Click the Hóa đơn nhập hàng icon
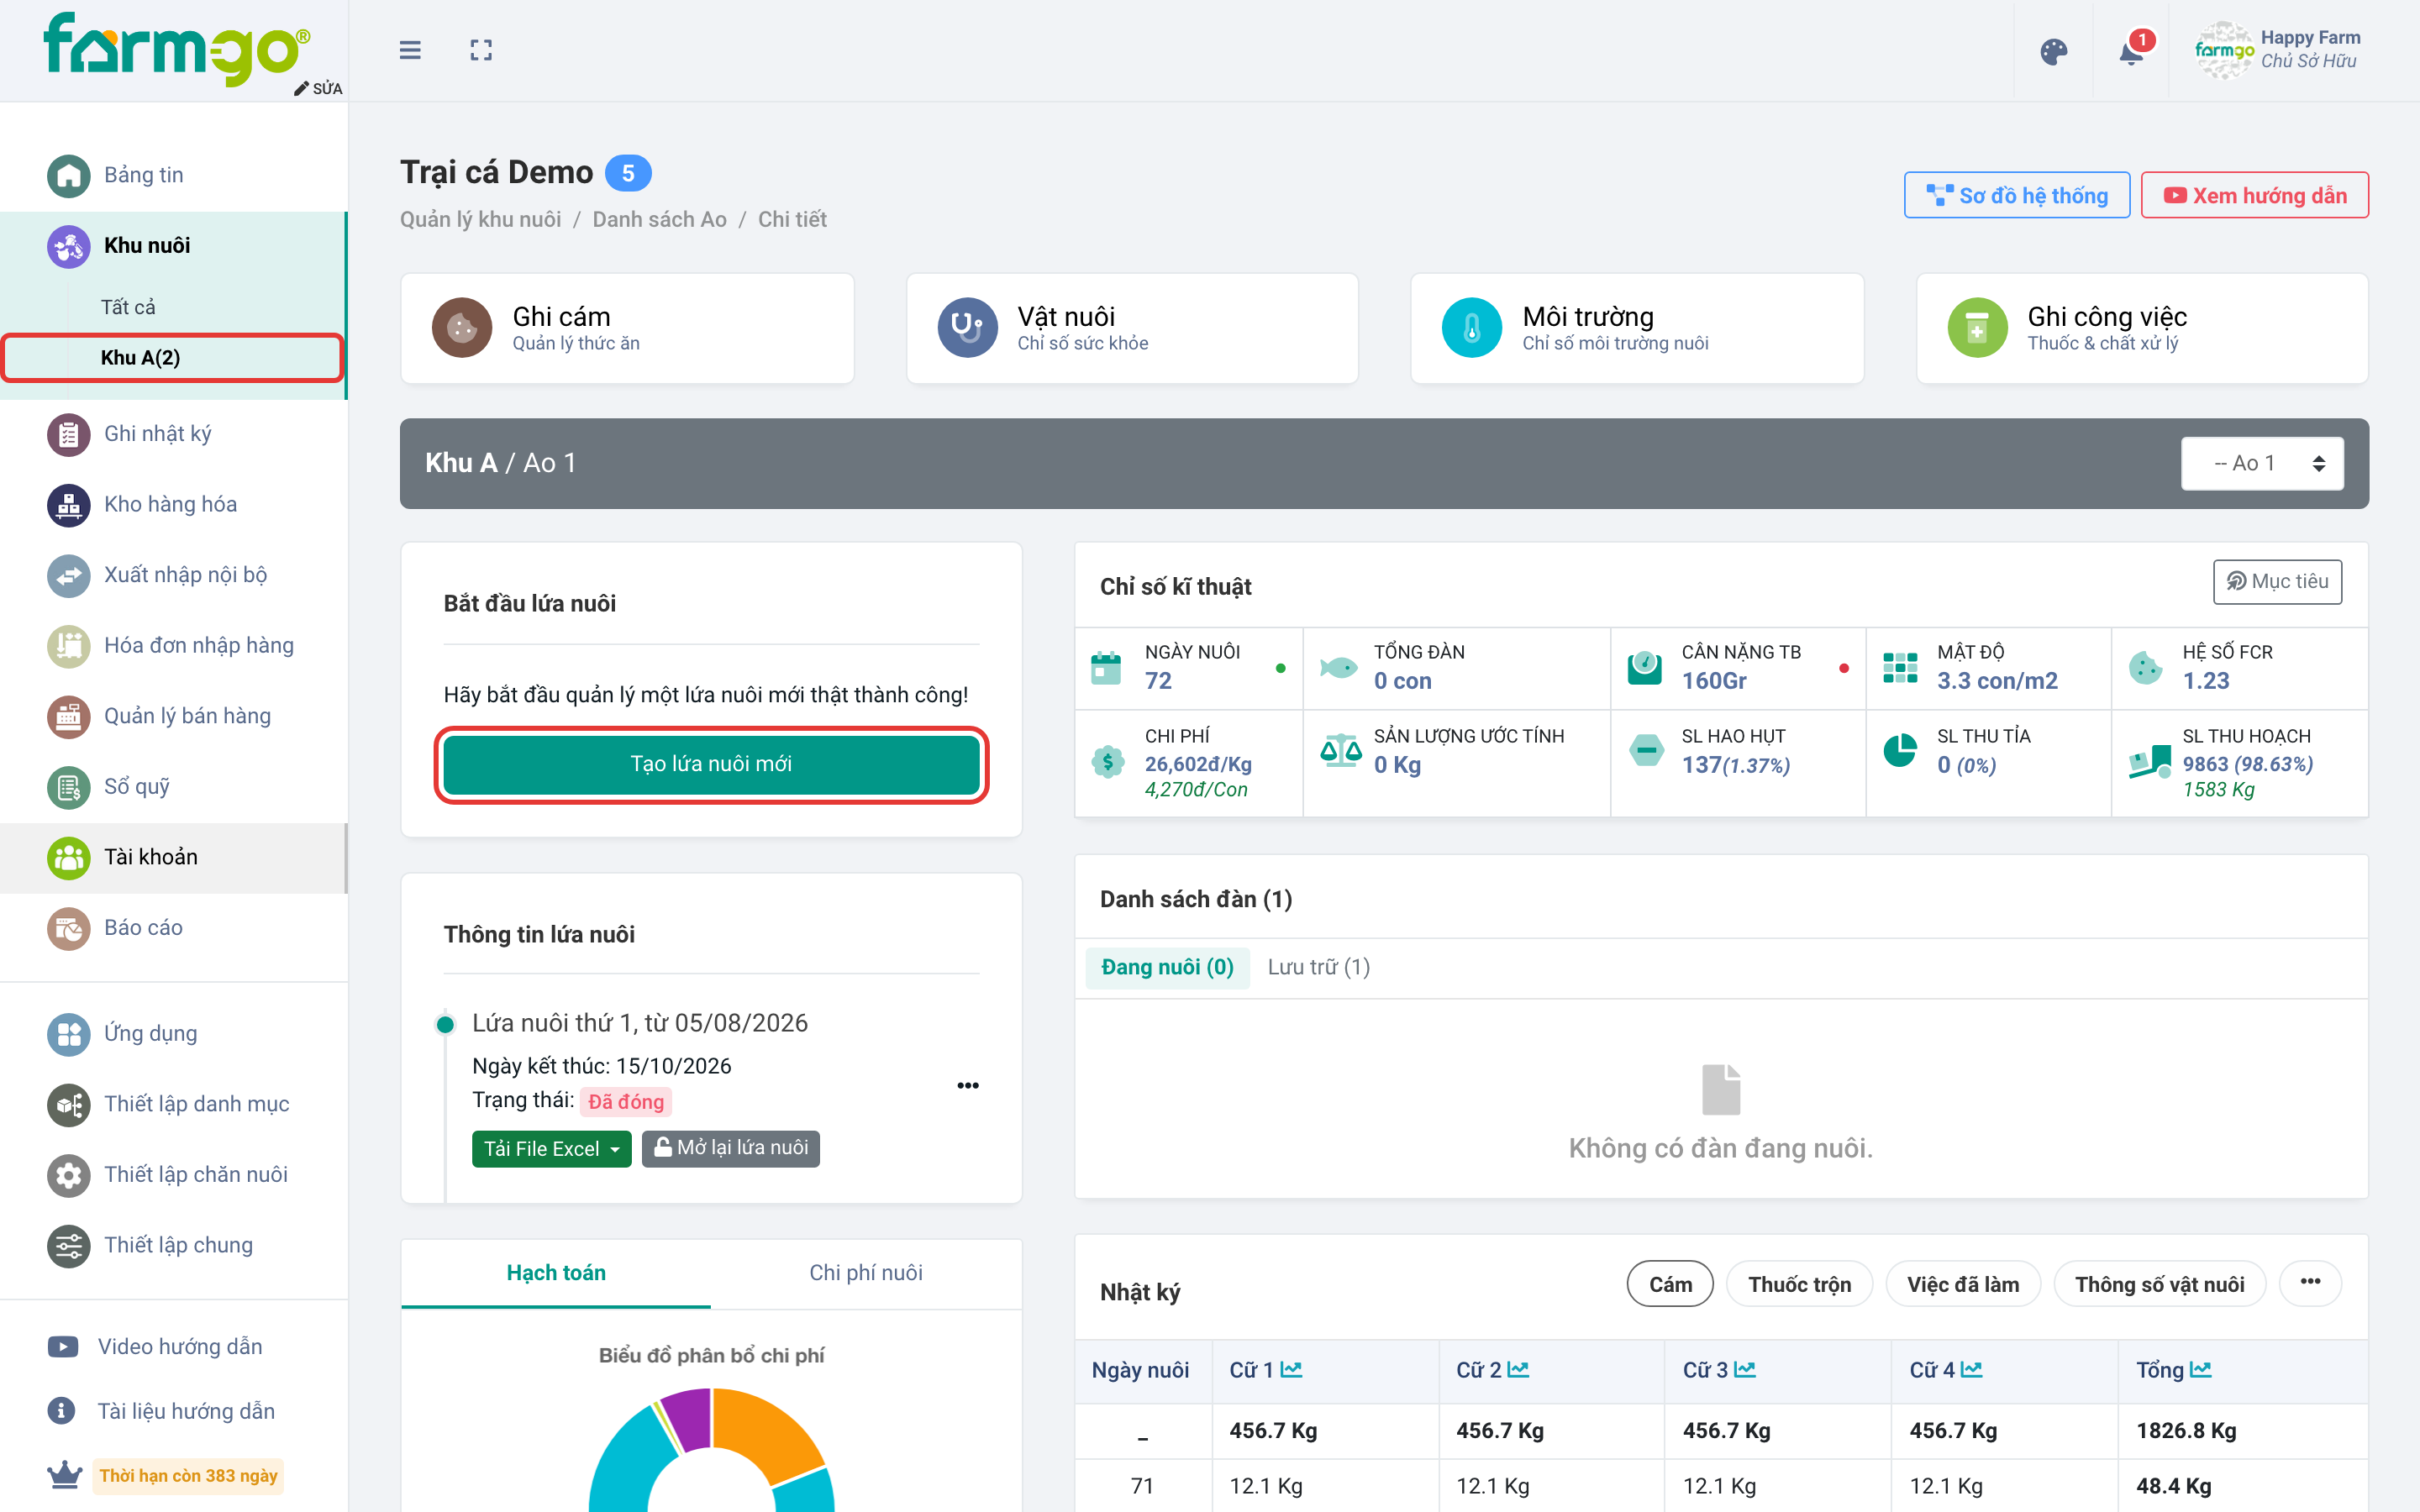The image size is (2420, 1512). tap(68, 646)
